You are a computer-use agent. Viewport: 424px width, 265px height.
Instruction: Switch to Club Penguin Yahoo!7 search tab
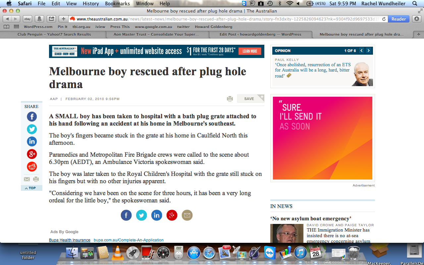tap(54, 34)
